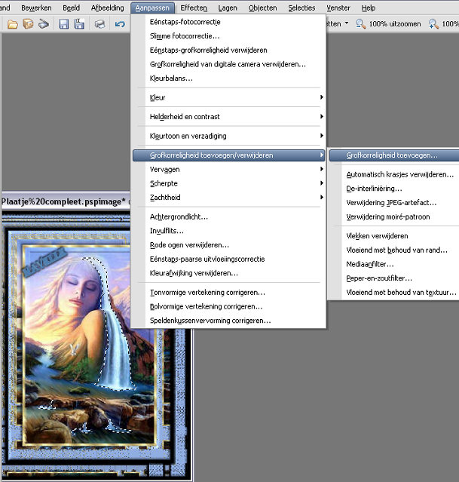
Task: Open the Bewerken menu
Action: pyautogui.click(x=36, y=8)
